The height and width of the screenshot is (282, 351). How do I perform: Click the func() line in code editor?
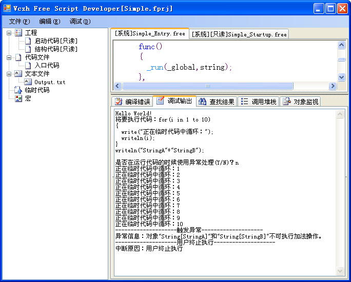pos(150,47)
